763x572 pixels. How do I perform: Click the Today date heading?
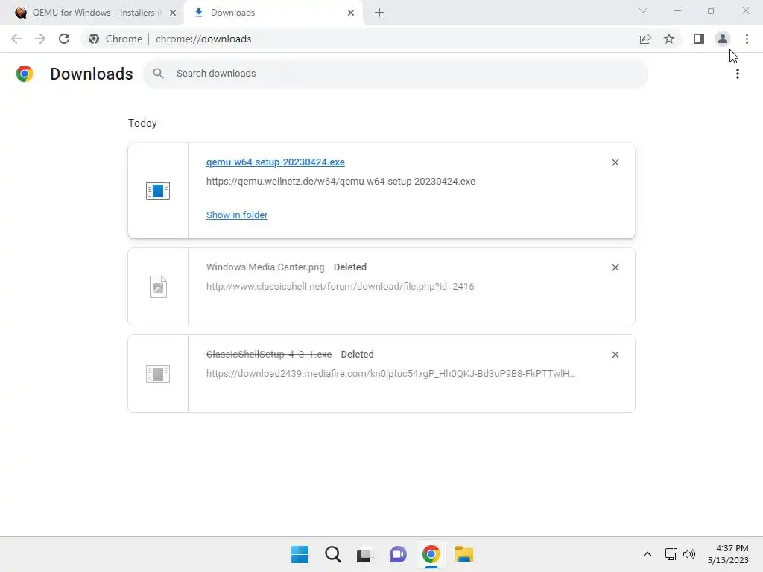[x=142, y=123]
